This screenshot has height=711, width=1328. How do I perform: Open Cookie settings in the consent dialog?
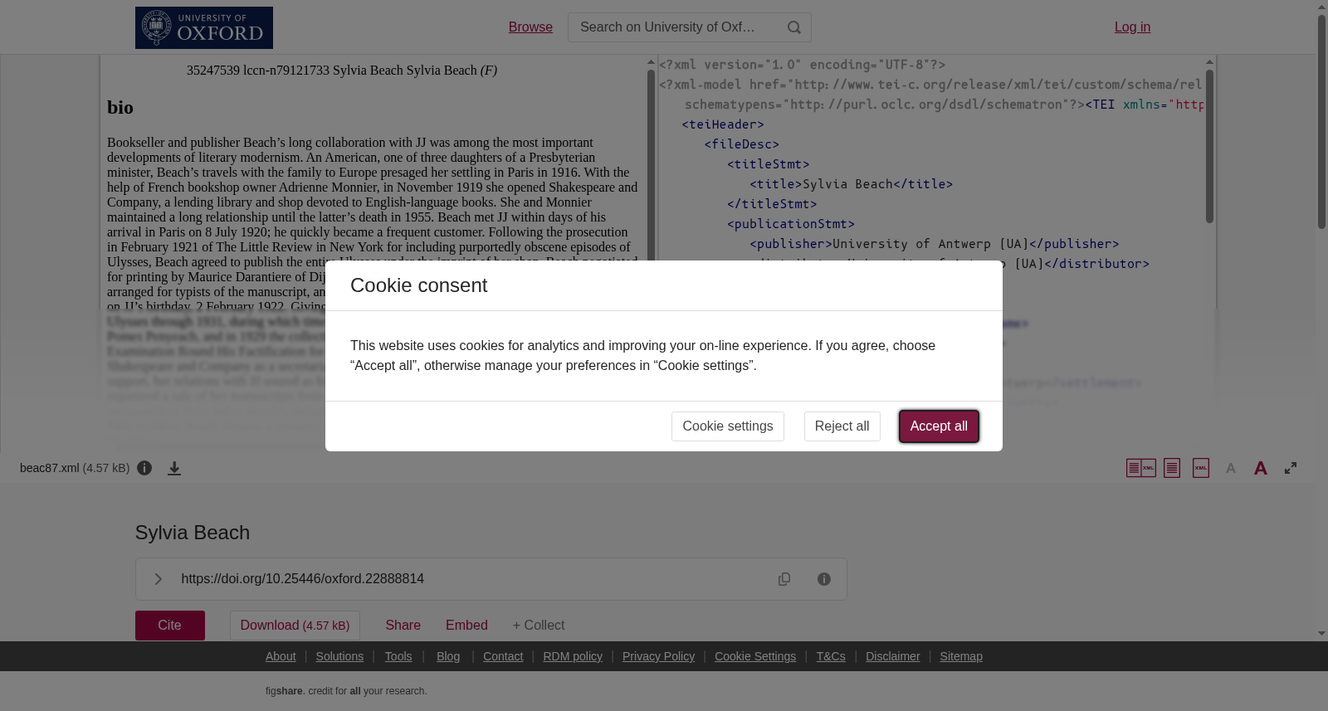click(728, 426)
